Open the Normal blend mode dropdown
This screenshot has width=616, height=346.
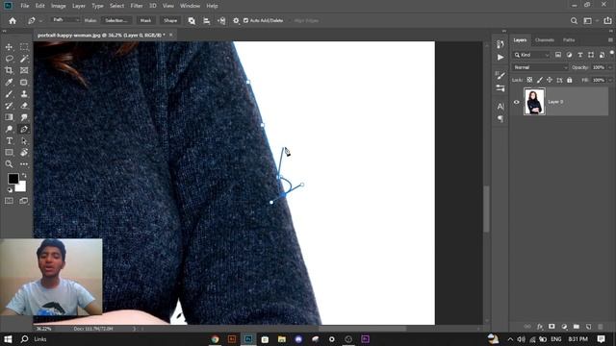click(x=540, y=67)
